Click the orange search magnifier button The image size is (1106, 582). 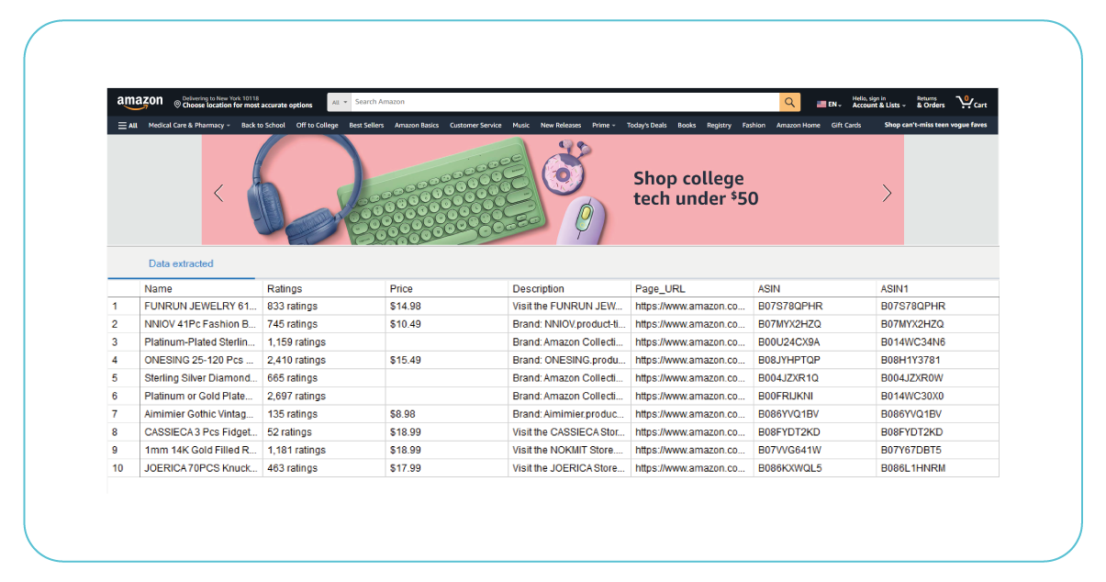[789, 102]
